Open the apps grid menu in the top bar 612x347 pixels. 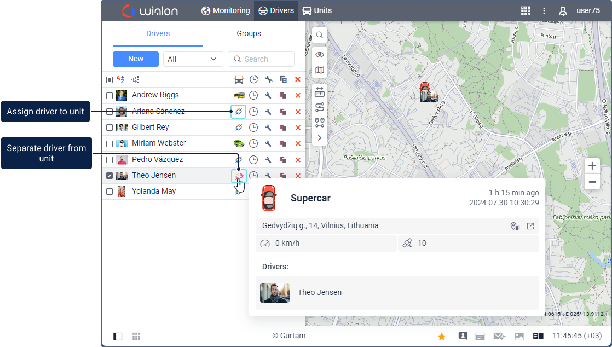[526, 11]
